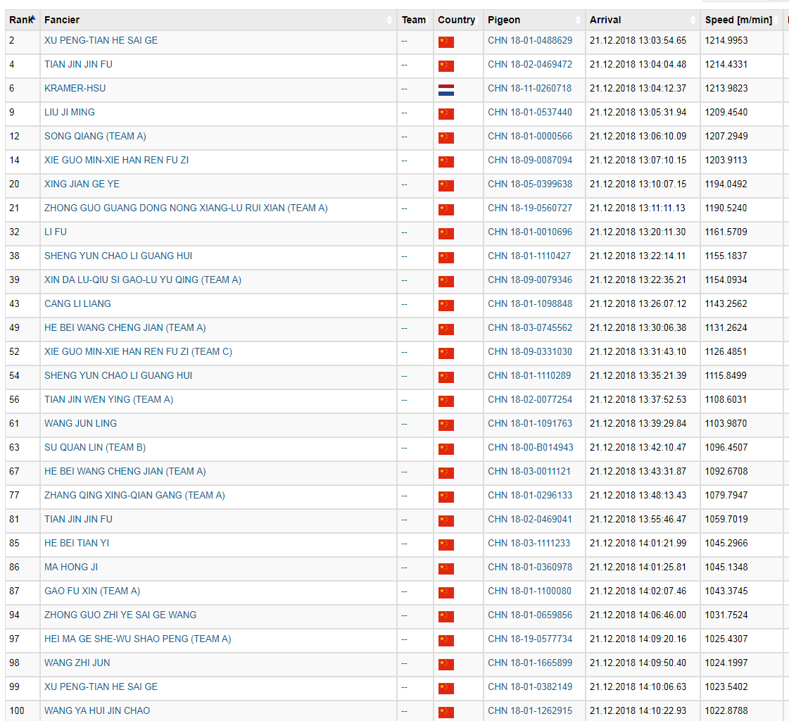The width and height of the screenshot is (789, 721).
Task: Click flag icon in rank 67 row
Action: click(x=446, y=472)
